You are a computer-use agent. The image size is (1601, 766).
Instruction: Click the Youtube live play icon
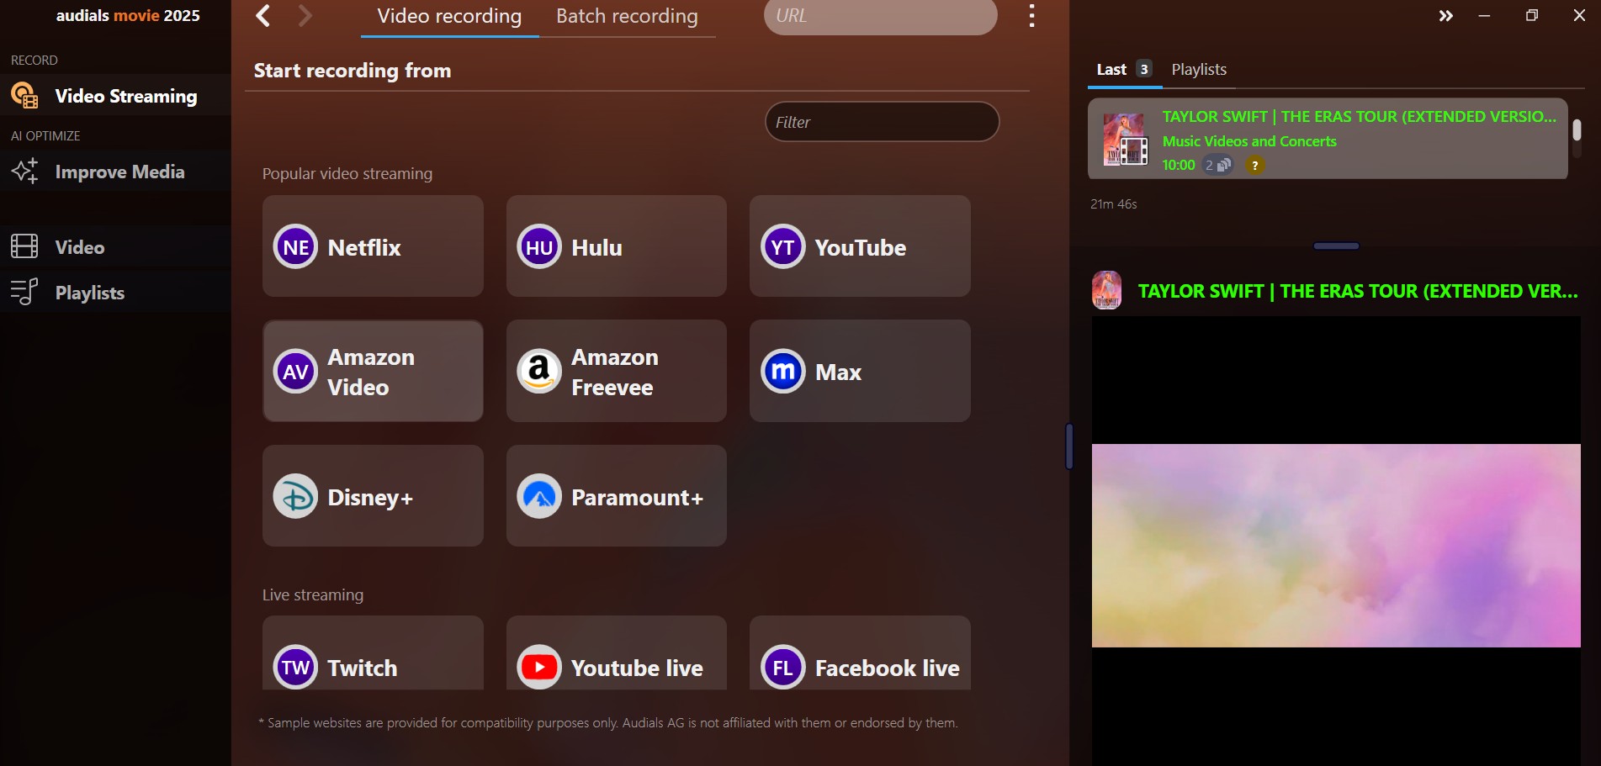[539, 667]
